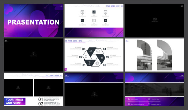The image size is (188, 110).
Task: Click the shopping cart icon beside number 05
Action: pyautogui.click(x=102, y=58)
